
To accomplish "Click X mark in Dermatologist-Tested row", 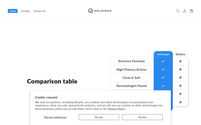I will [180, 86].
